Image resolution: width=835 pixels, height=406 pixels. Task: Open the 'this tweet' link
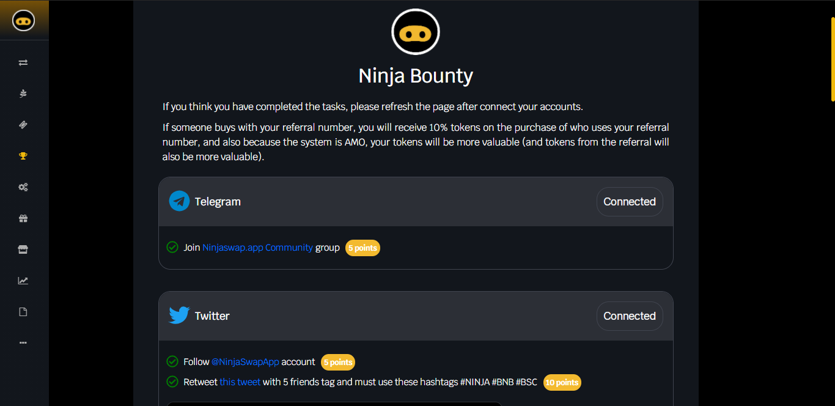(x=240, y=382)
